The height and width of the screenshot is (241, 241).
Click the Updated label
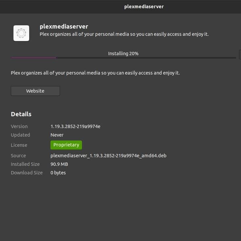20,135
